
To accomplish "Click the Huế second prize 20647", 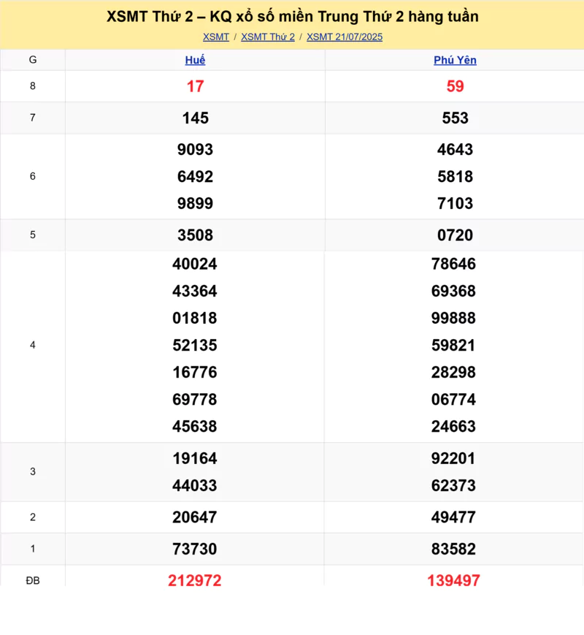I will click(195, 517).
